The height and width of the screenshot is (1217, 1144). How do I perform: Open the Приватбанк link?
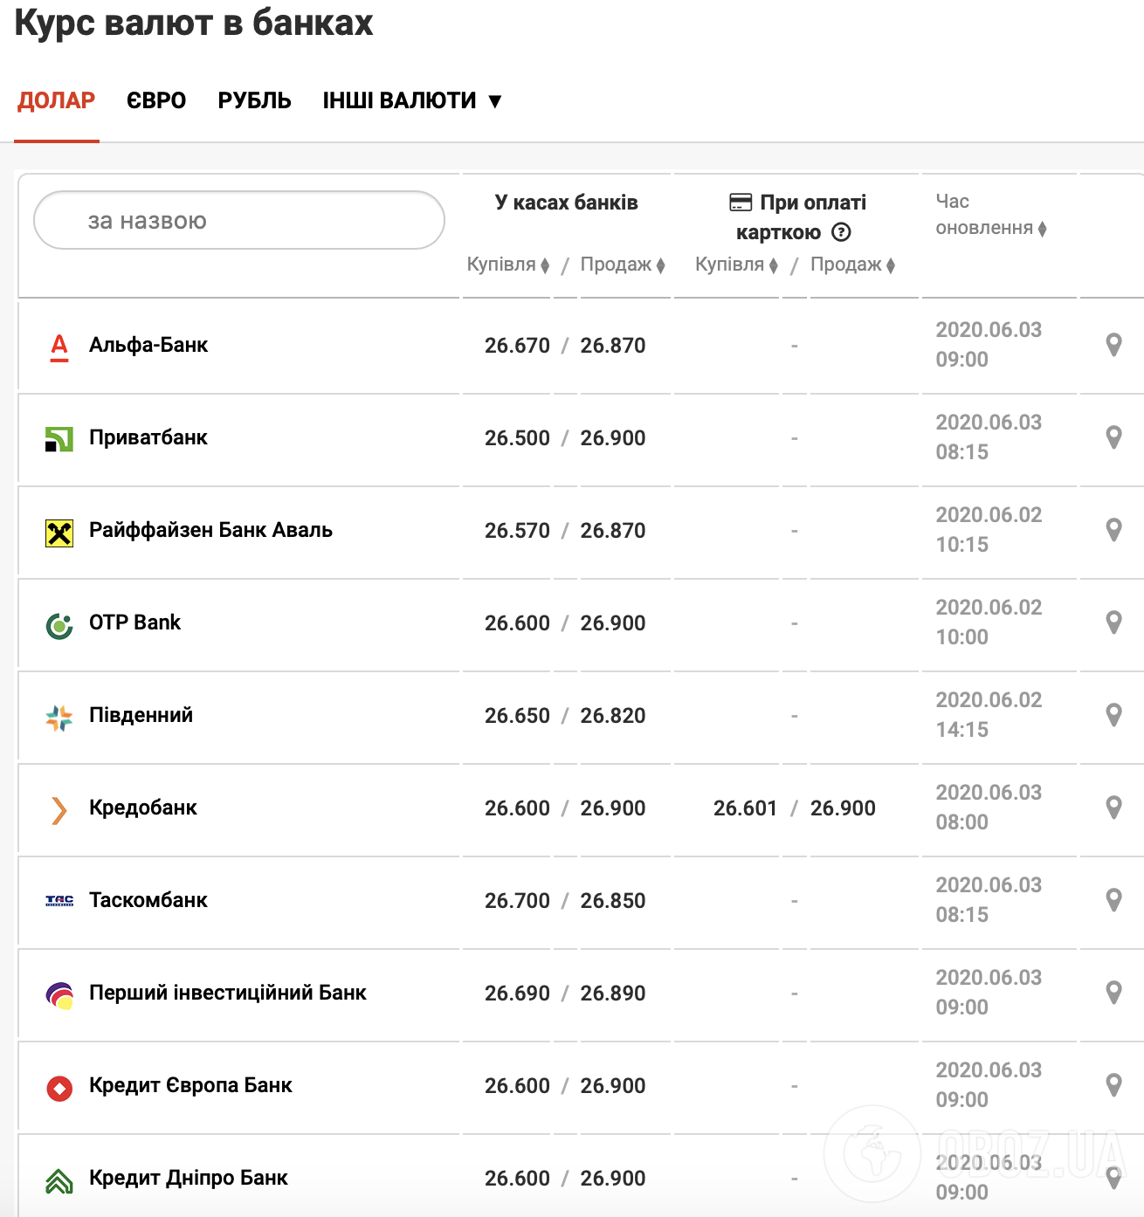click(x=148, y=437)
